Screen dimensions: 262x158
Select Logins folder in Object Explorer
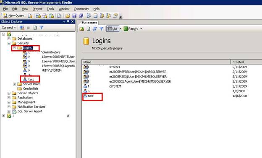[x=28, y=48]
